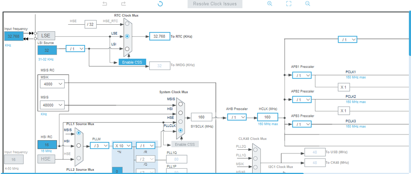Image resolution: width=411 pixels, height=174 pixels.
Task: Click the To IWDG 32 KHz field
Action: click(x=160, y=65)
